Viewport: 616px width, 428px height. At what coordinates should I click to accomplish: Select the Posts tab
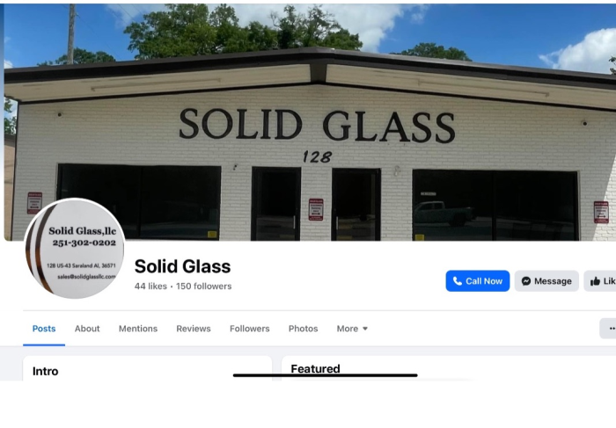pyautogui.click(x=44, y=329)
